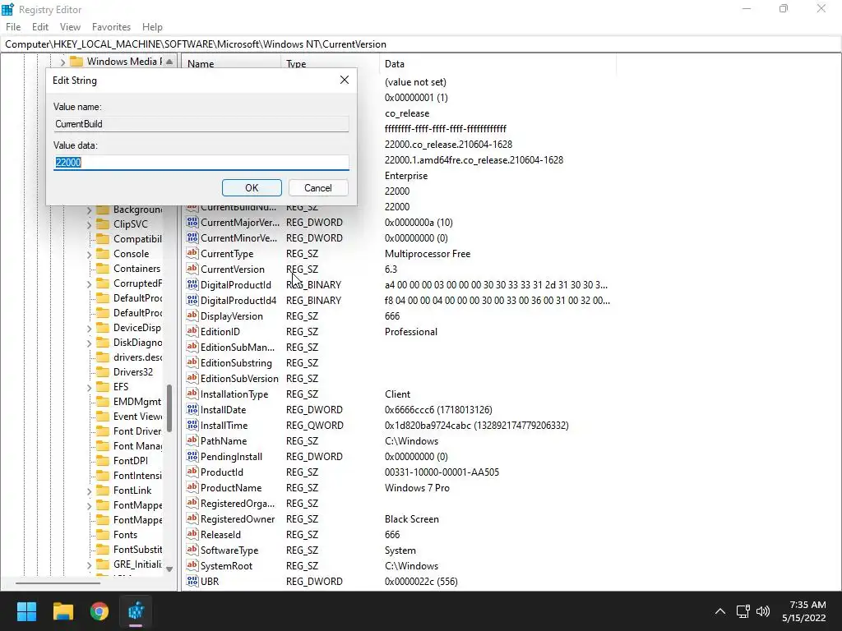Viewport: 842px width, 631px height.
Task: Click the Value name field showing CurrentBuild
Action: 201,124
